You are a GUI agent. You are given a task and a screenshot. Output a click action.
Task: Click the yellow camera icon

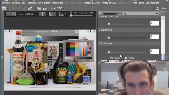[45, 8]
